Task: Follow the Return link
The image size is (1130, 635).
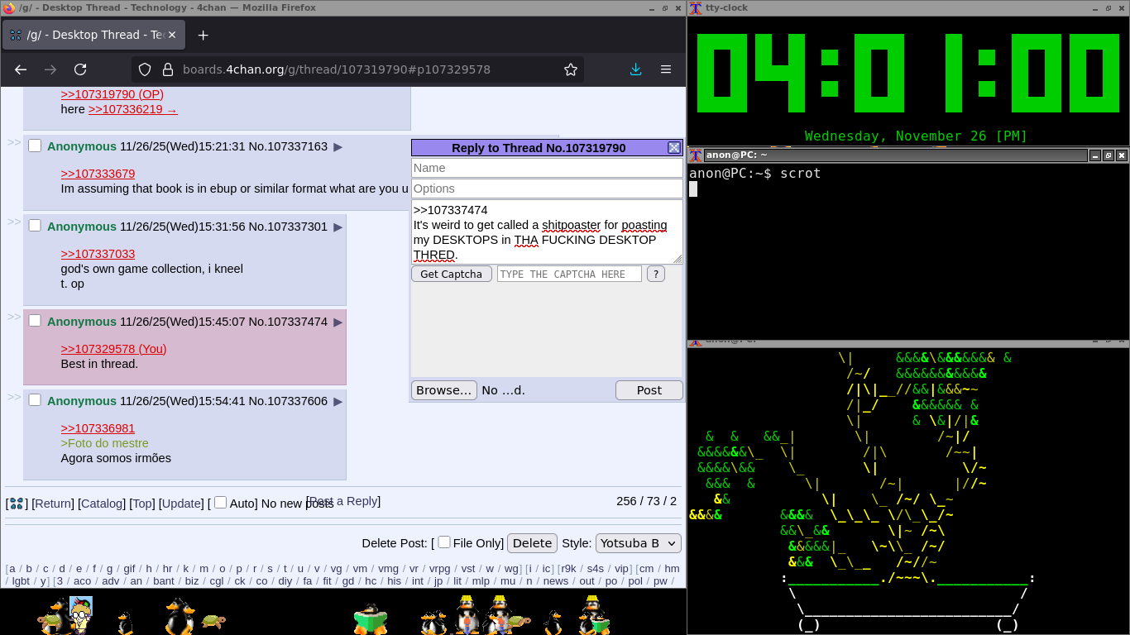Action: (53, 504)
